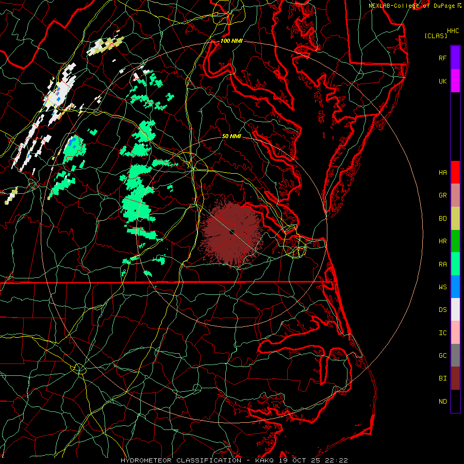This screenshot has height=464, width=464.
Task: Click the HR legend label
Action: [x=442, y=241]
